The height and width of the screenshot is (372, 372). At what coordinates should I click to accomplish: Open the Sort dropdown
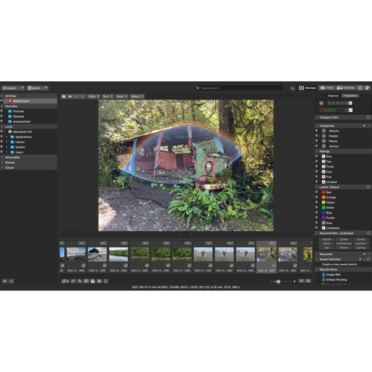coord(107,96)
